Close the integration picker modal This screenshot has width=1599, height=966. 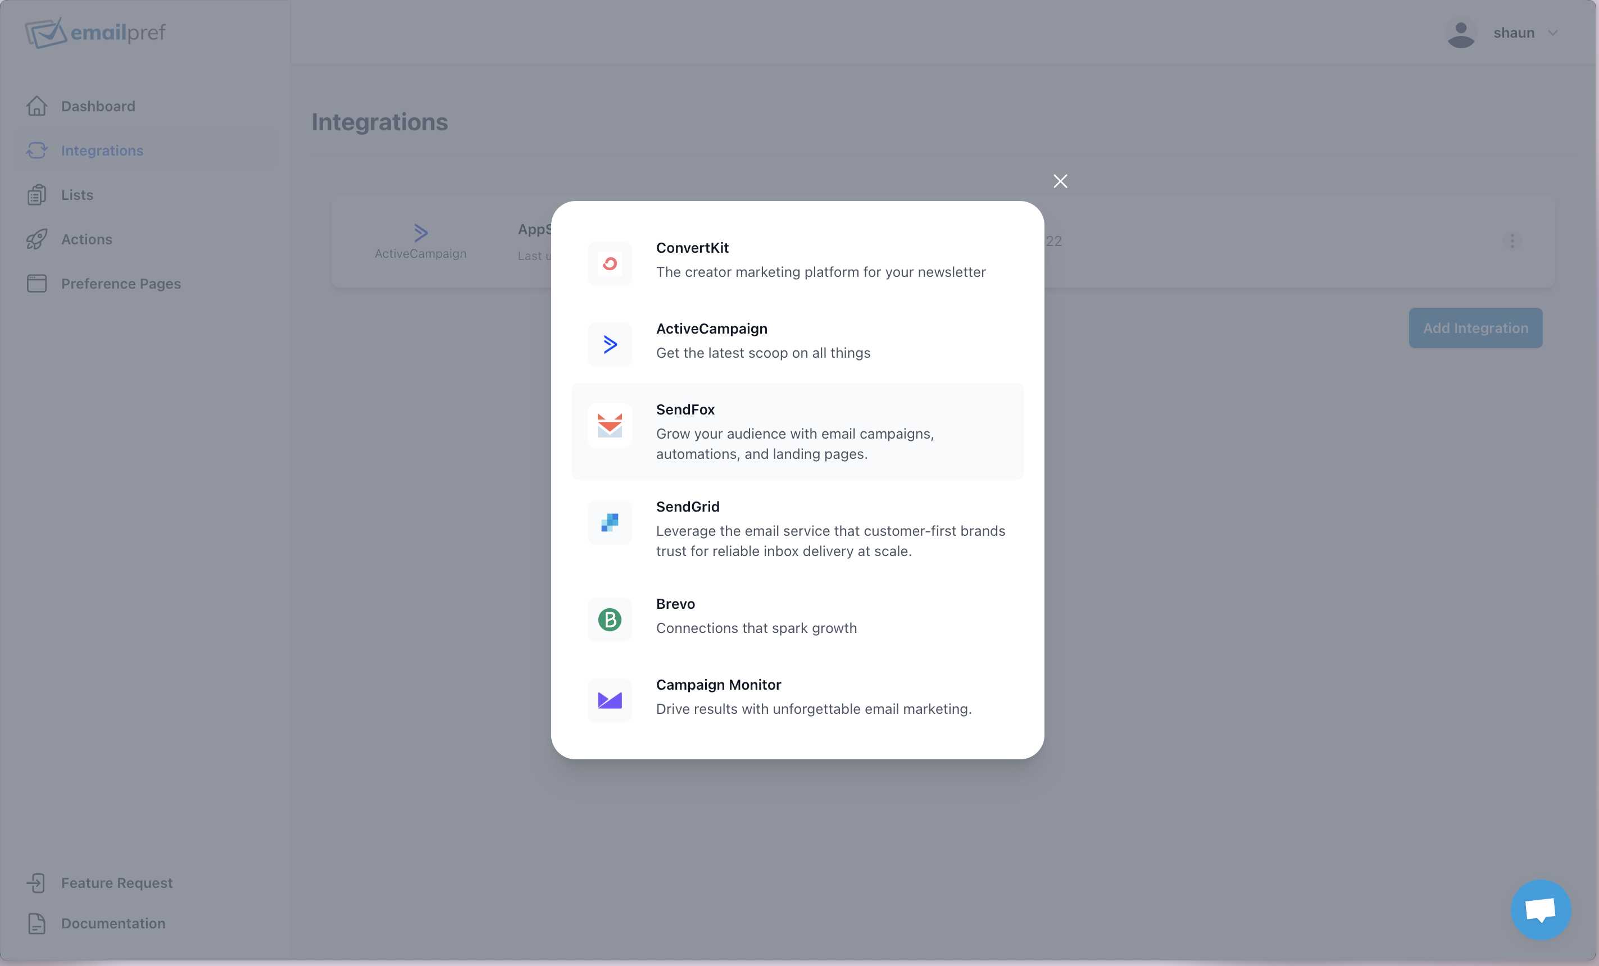point(1060,181)
